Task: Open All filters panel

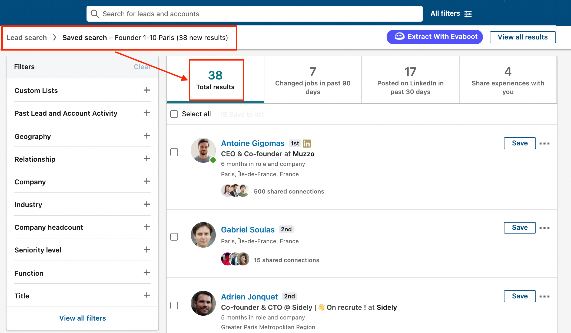Action: 451,14
